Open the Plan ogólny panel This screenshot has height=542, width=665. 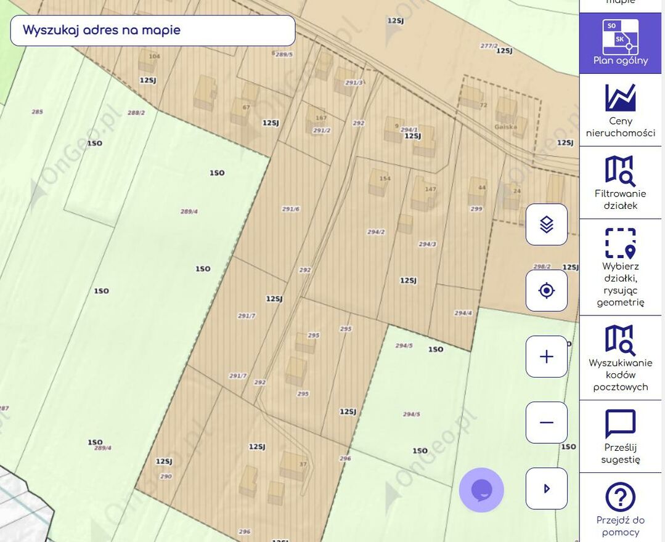coord(620,42)
